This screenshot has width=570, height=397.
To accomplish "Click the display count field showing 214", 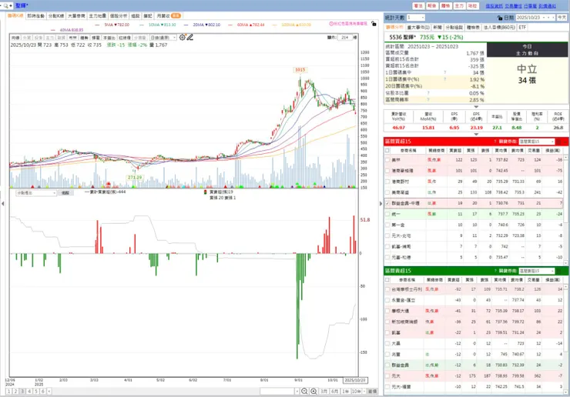I will [345, 38].
